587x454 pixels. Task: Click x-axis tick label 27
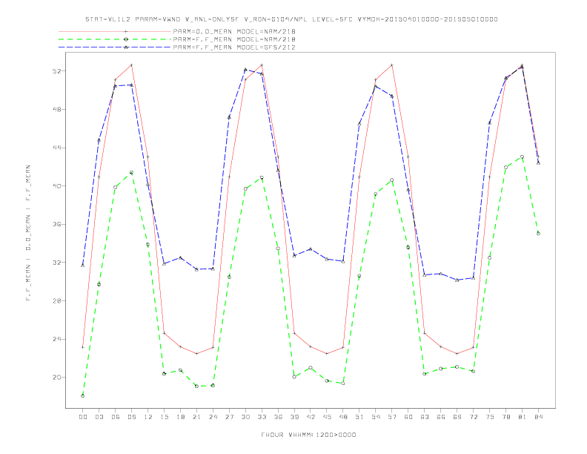click(x=229, y=417)
